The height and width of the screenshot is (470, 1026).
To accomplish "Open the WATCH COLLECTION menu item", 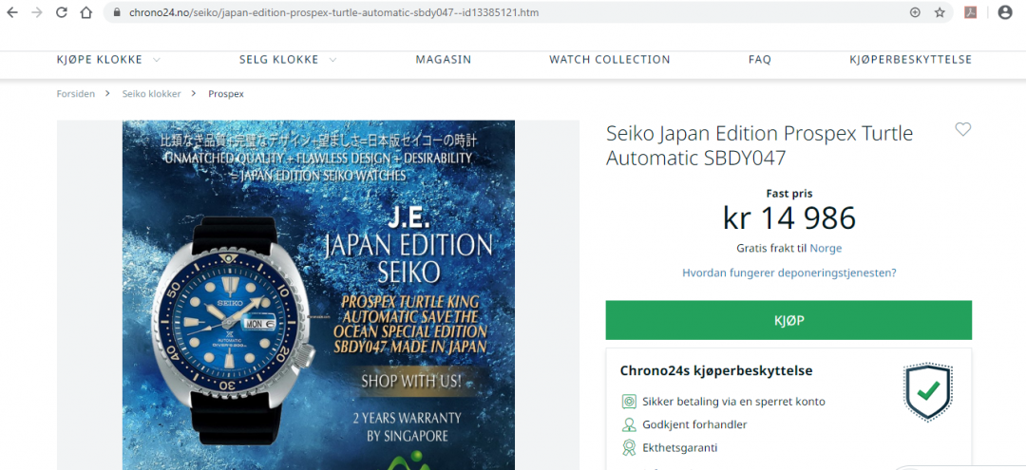I will 610,60.
